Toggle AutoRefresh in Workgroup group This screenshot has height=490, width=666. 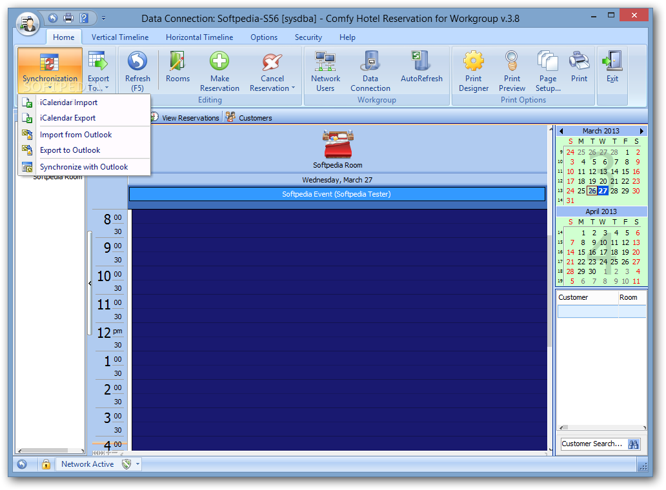point(421,67)
